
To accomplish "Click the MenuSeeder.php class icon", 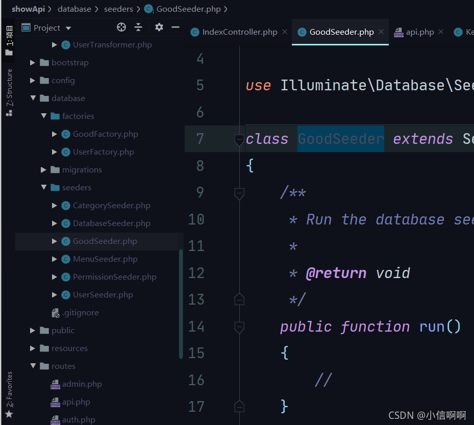I will click(66, 259).
